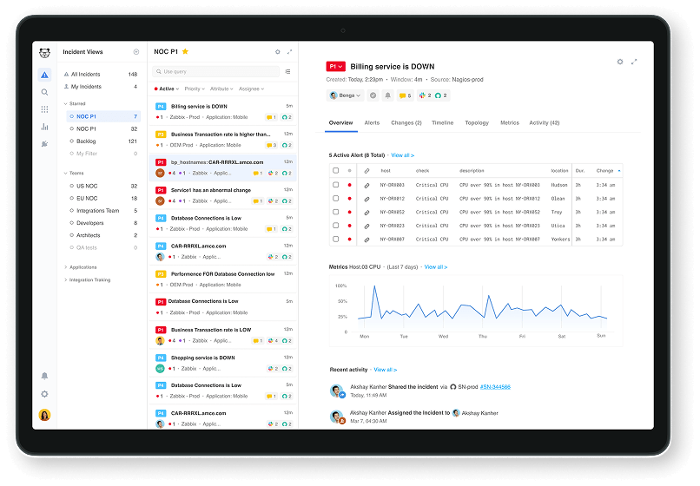Click the SN-prod icon in recent activity
The height and width of the screenshot is (486, 700).
pyautogui.click(x=453, y=387)
